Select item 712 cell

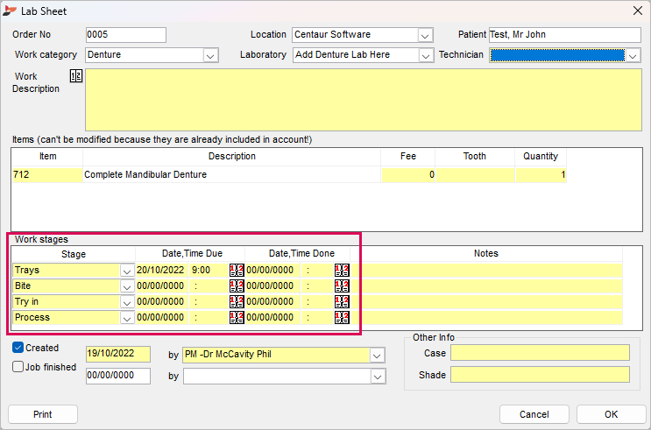tap(47, 175)
